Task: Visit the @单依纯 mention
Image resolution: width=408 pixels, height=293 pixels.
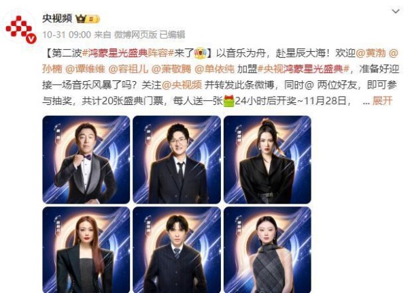Action: pos(214,69)
